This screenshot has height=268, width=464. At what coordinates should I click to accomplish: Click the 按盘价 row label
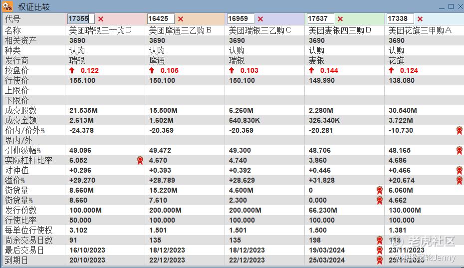pyautogui.click(x=16, y=70)
